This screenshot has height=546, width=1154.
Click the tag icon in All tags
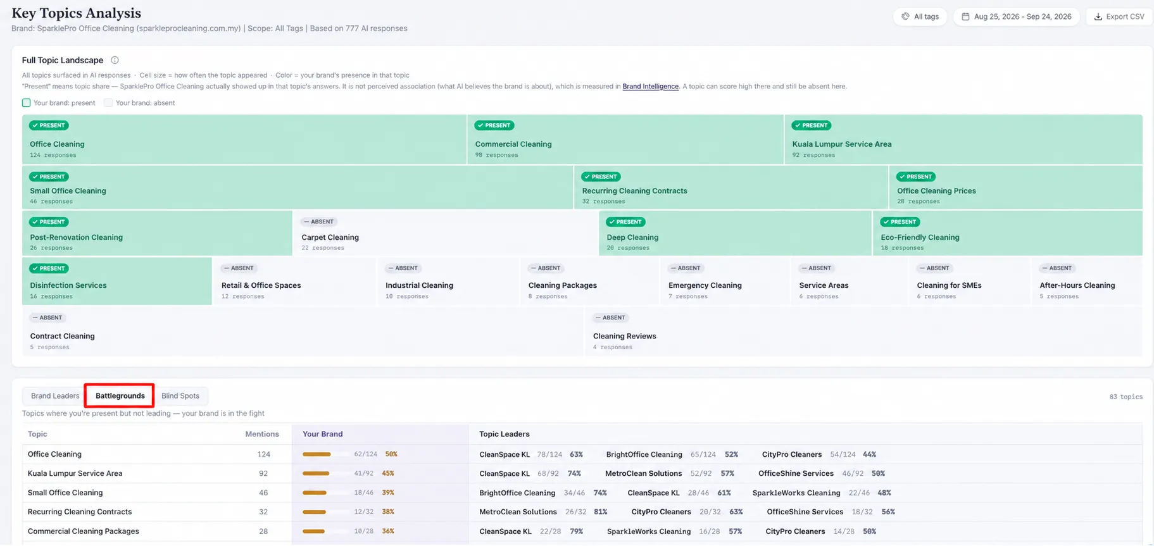tap(905, 16)
